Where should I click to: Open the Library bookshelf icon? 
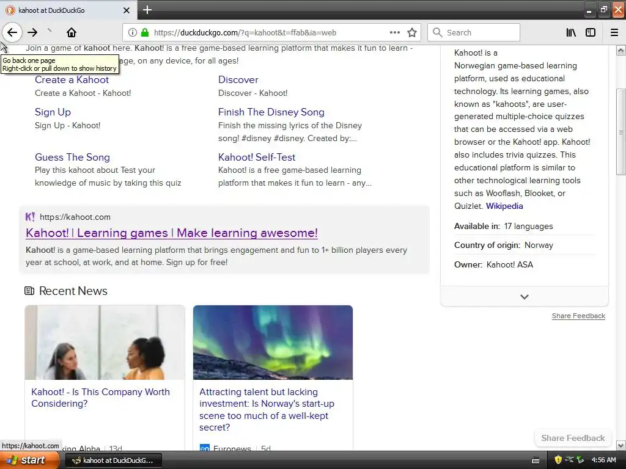(x=571, y=32)
